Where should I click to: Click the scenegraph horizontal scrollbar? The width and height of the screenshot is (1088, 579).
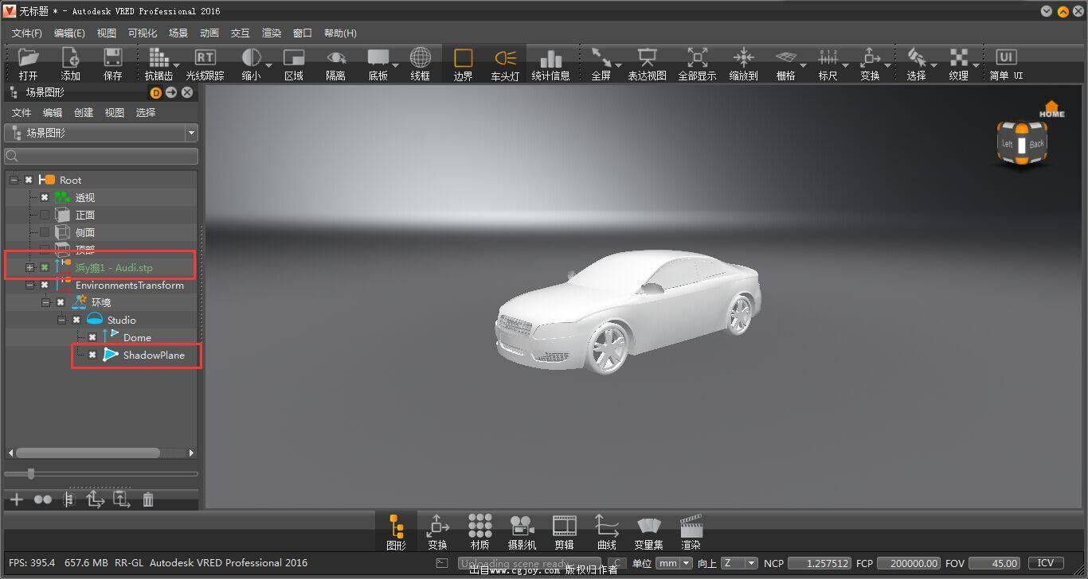(88, 453)
